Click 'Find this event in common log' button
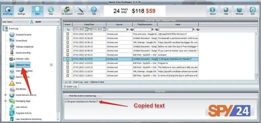The width and height of the screenshot is (261, 123). (x=83, y=96)
